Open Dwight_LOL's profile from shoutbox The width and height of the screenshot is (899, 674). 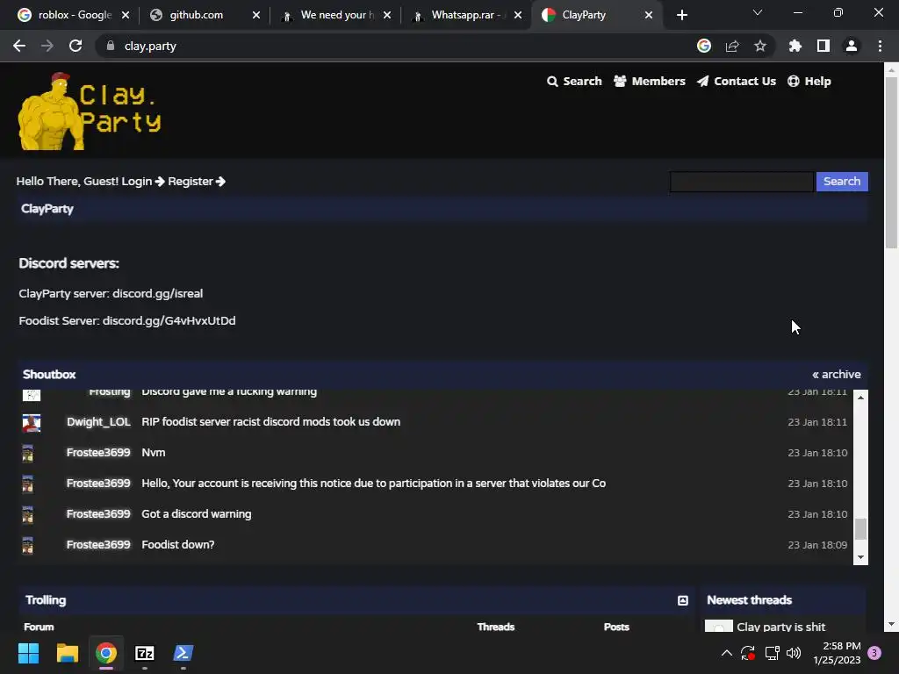98,422
